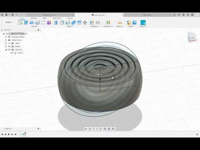The height and width of the screenshot is (150, 200).
Task: Toggle visibility of Sketches folder
Action: click(x=9, y=50)
